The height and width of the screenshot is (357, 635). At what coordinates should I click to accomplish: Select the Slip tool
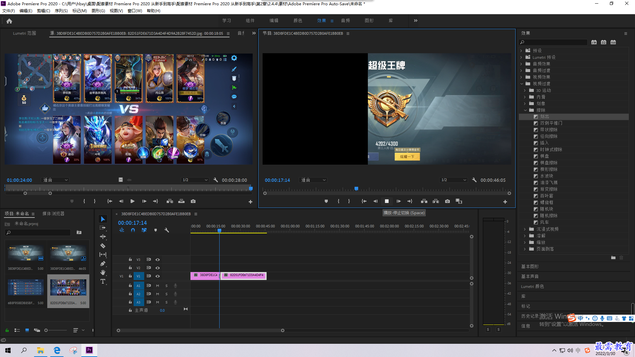(x=103, y=255)
